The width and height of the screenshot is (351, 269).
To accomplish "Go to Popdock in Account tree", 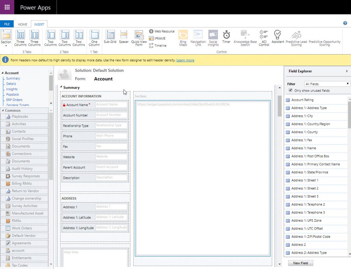I will (x=13, y=95).
